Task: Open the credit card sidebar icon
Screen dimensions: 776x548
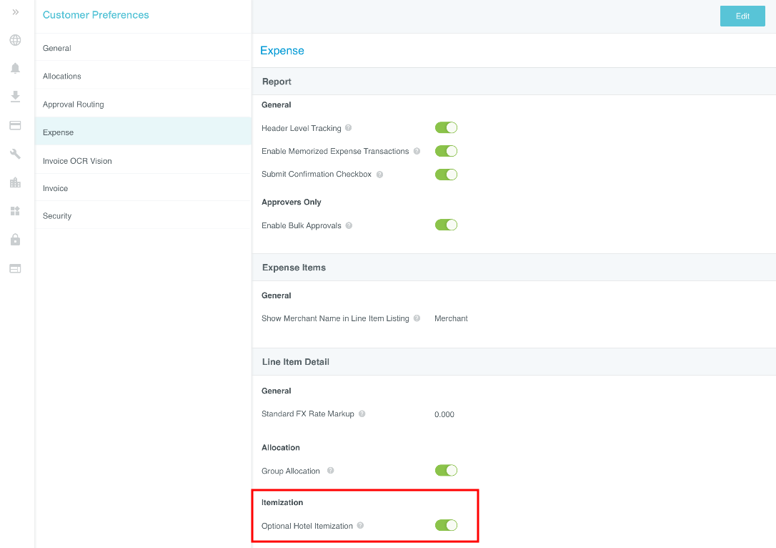Action: (x=15, y=125)
